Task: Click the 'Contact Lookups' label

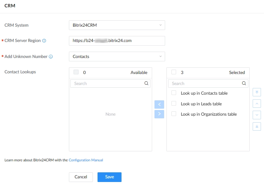Action: coord(20,72)
